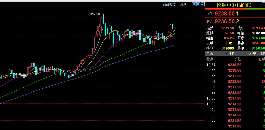Open the 周期 period menu
The height and width of the screenshot is (130, 265).
(183, 4)
